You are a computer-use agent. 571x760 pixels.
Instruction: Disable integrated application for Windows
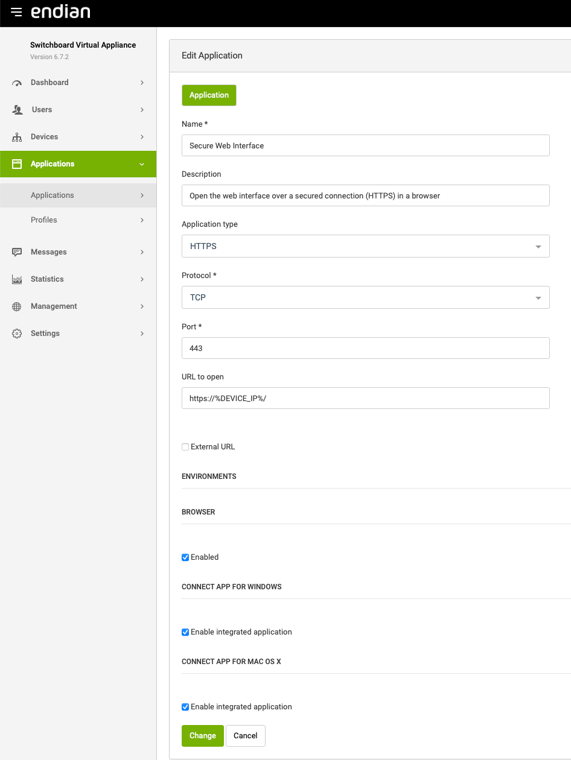click(x=185, y=632)
